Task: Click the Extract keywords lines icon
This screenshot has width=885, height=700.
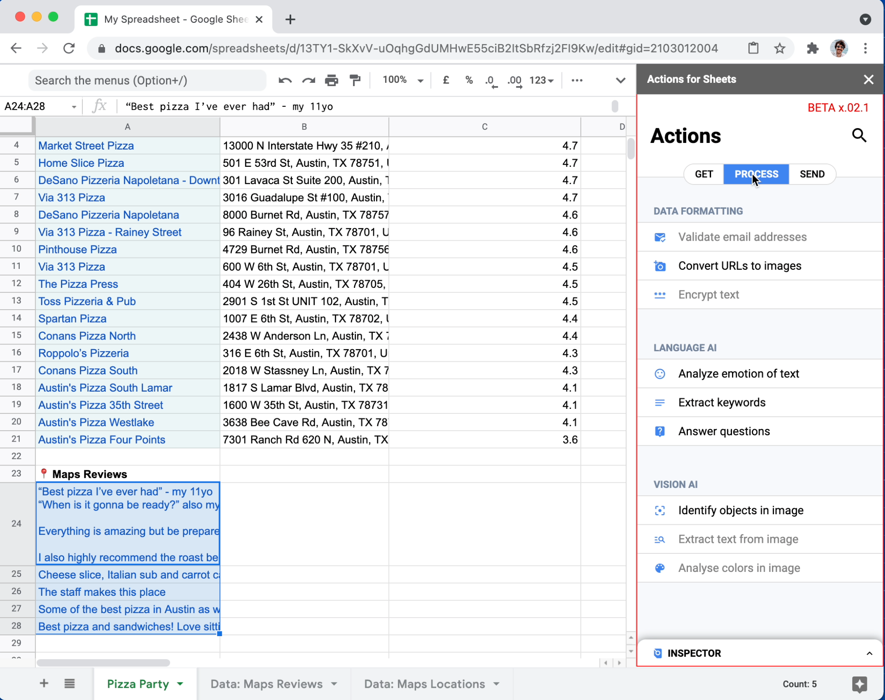Action: pyautogui.click(x=660, y=403)
